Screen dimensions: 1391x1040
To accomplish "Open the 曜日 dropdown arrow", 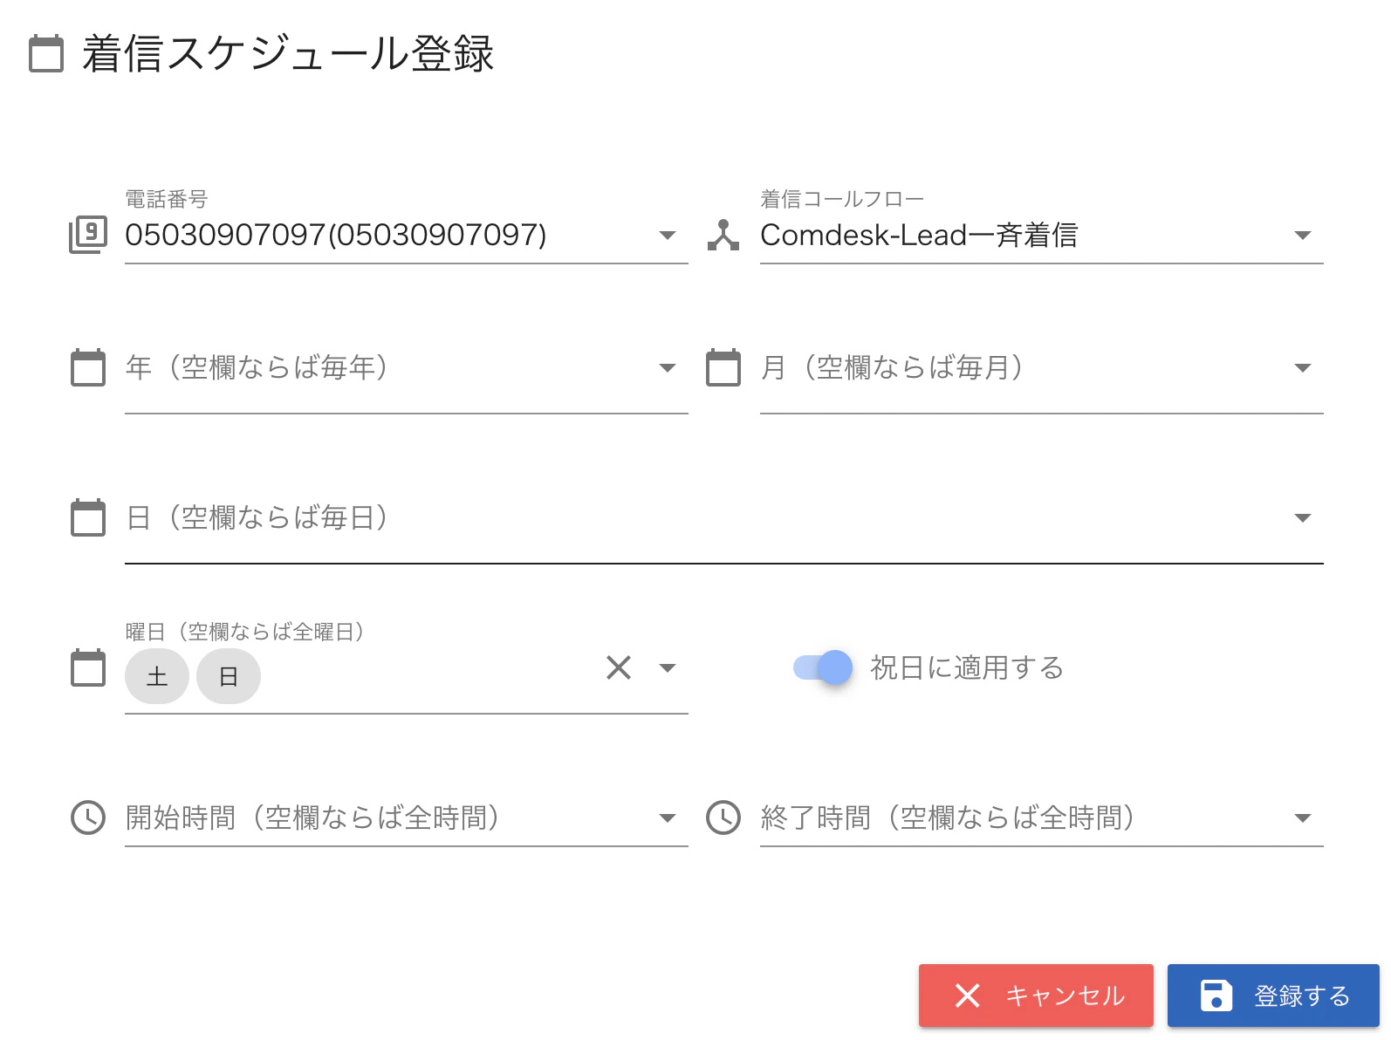I will (668, 667).
